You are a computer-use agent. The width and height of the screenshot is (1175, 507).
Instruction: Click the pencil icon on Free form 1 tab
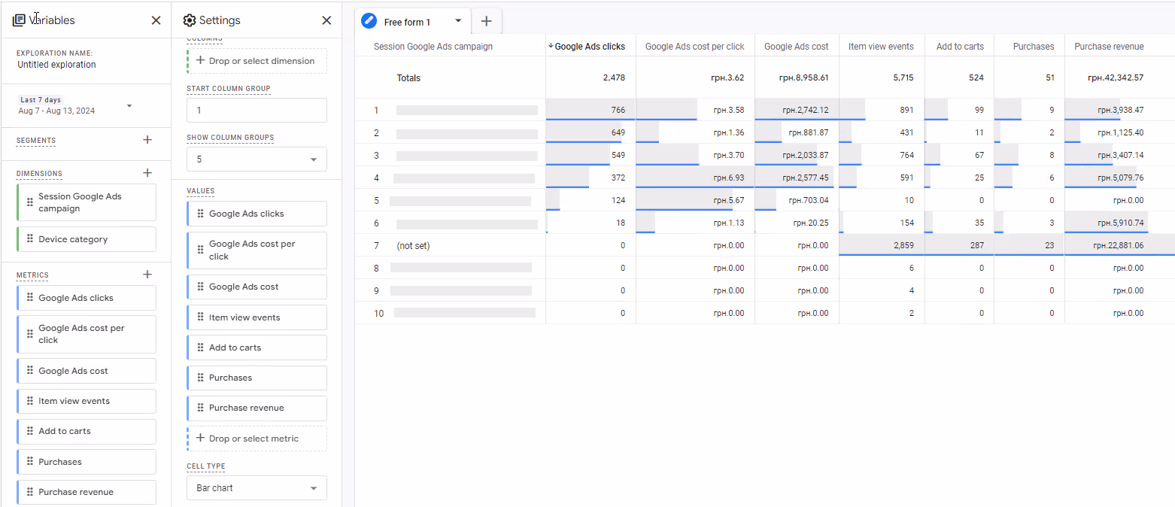coord(369,21)
